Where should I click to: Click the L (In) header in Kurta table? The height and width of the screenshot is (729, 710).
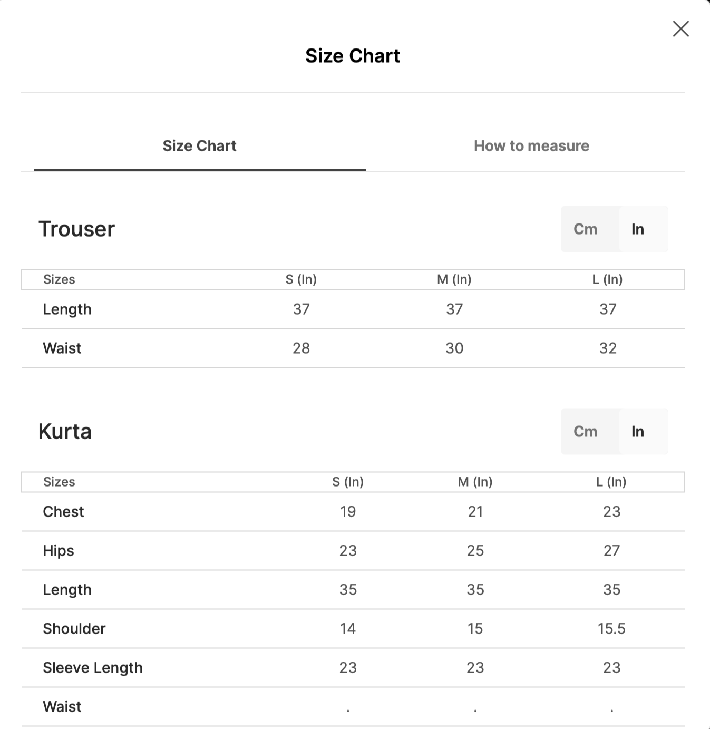pos(611,482)
